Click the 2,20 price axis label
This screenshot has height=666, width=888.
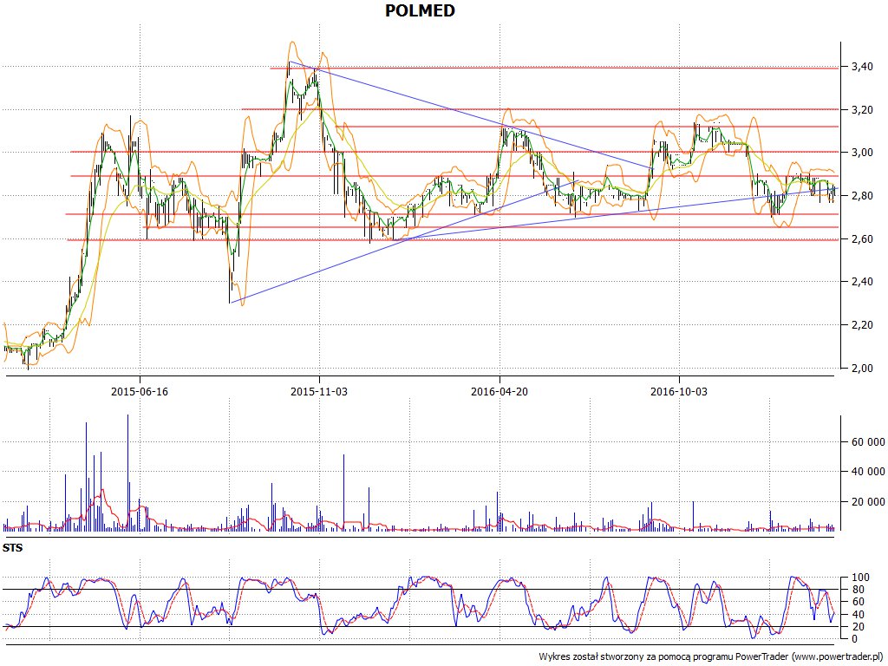click(861, 325)
